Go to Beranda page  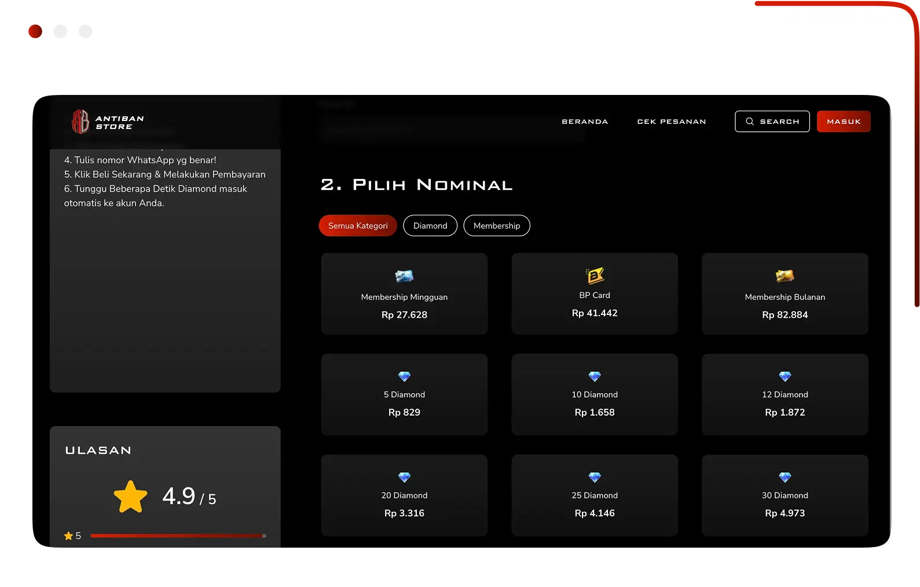tap(585, 122)
